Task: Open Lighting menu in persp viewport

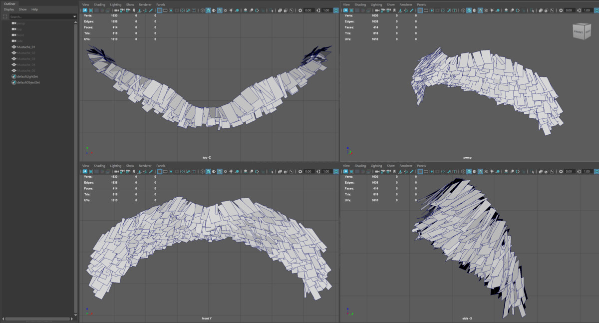Action: click(x=376, y=4)
